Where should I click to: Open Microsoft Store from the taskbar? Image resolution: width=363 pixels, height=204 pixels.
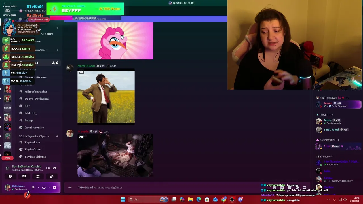[x=207, y=199]
